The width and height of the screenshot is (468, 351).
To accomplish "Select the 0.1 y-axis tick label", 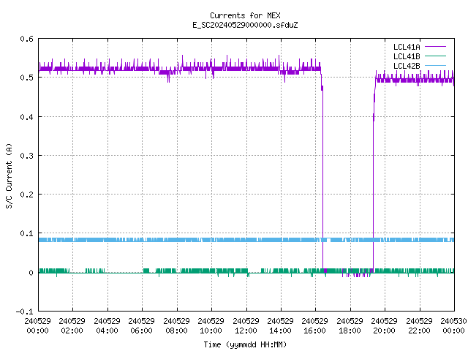I will point(26,233).
